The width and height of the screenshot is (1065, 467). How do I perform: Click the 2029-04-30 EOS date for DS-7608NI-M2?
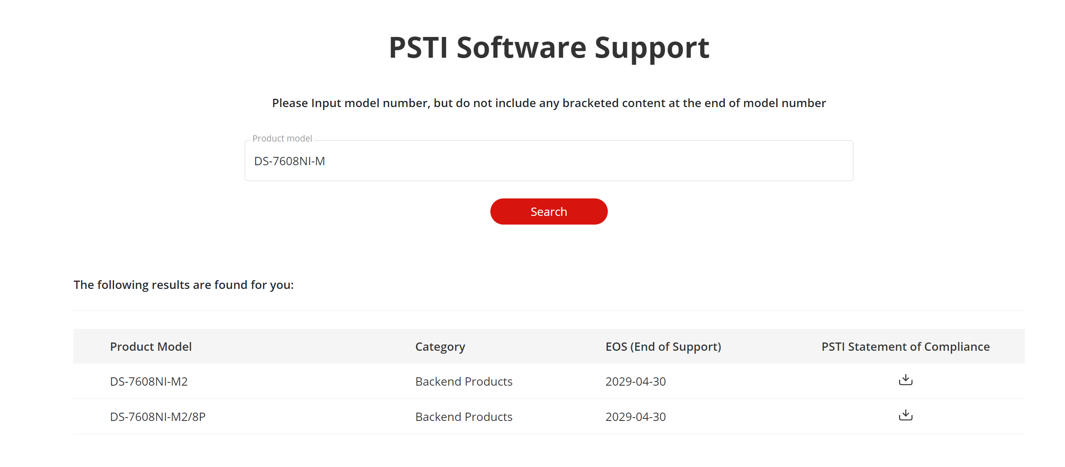pos(636,381)
